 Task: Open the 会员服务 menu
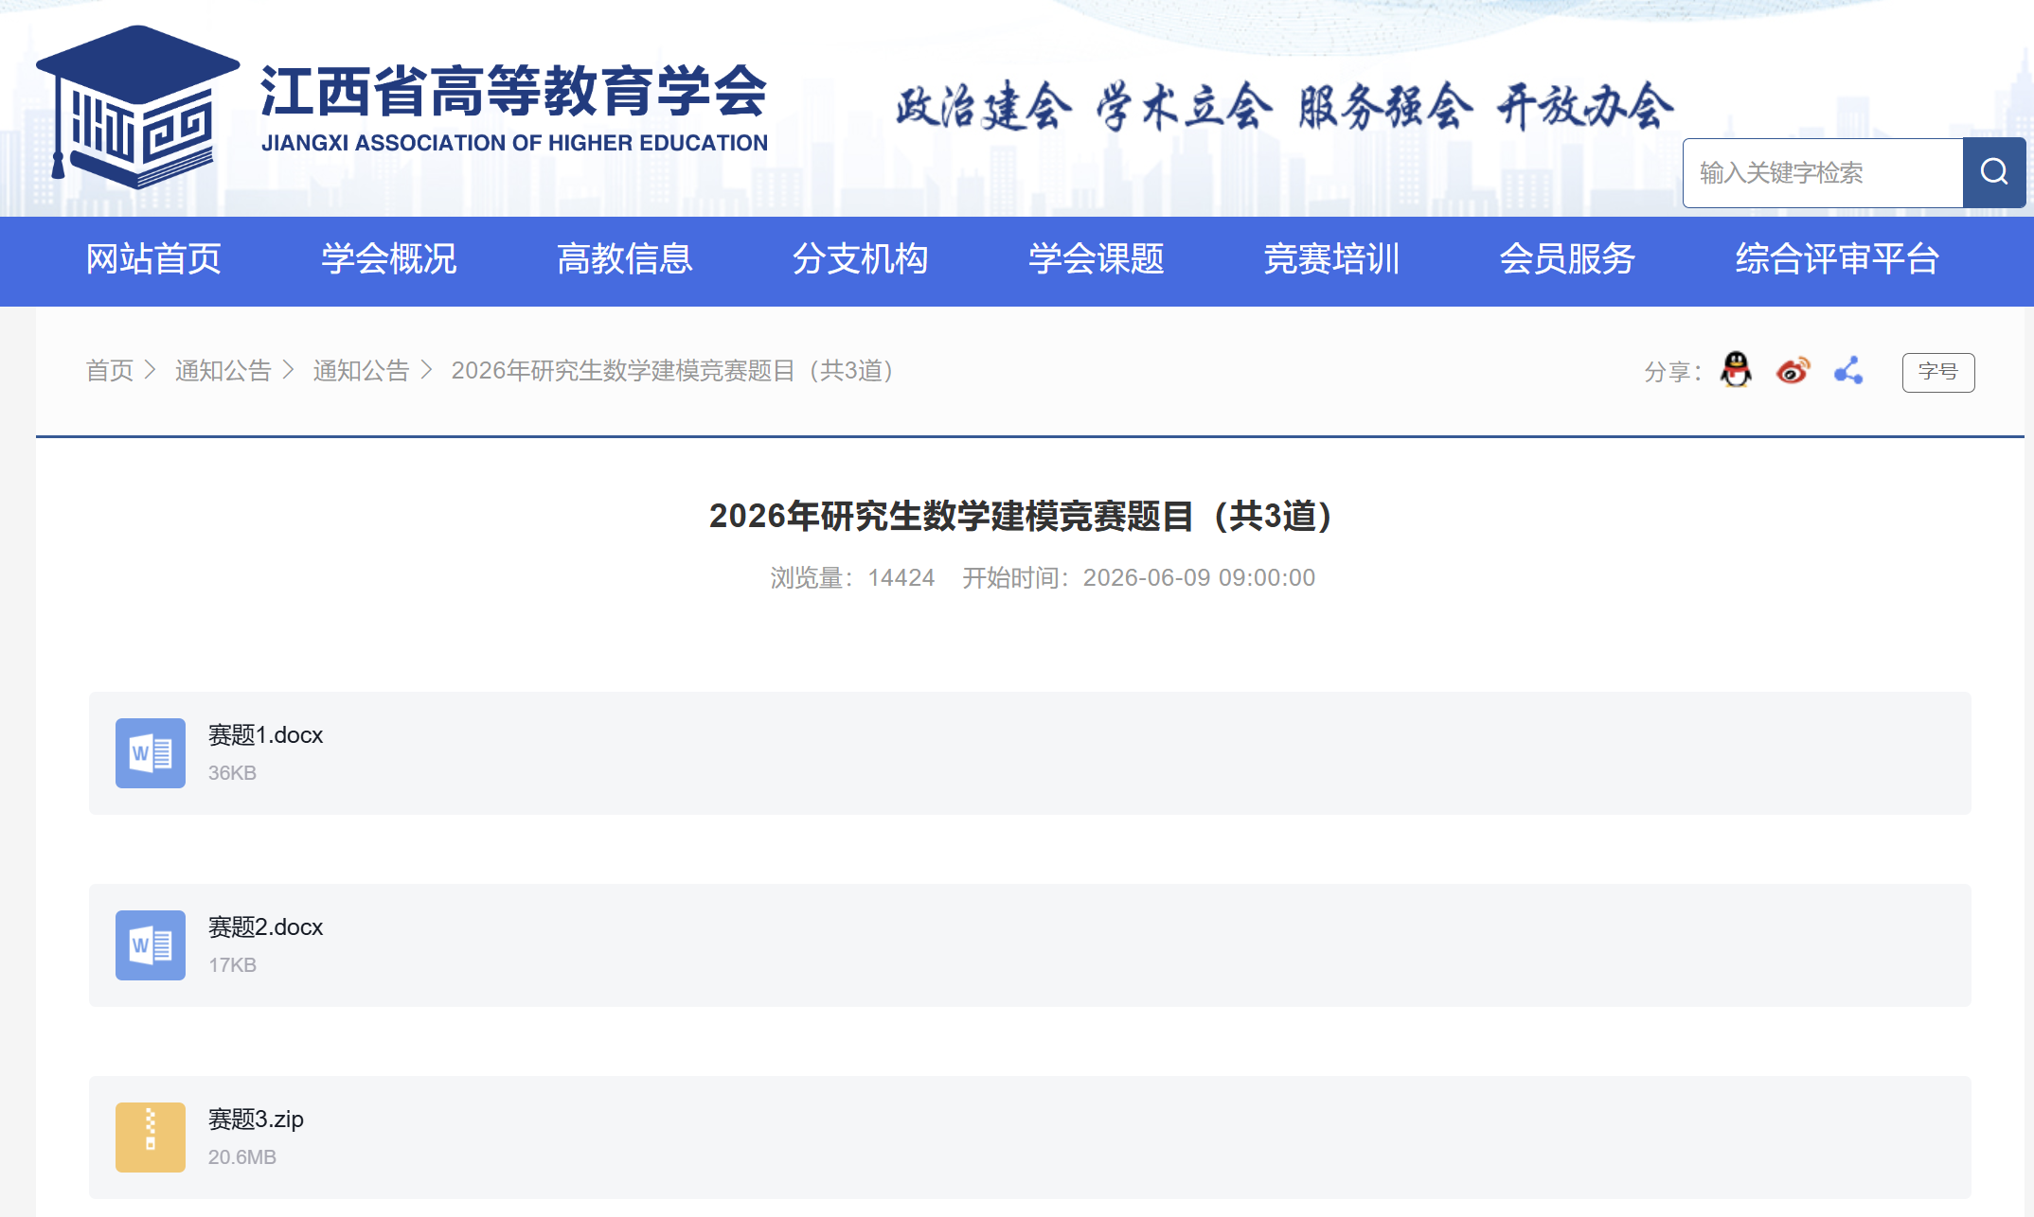pyautogui.click(x=1567, y=259)
